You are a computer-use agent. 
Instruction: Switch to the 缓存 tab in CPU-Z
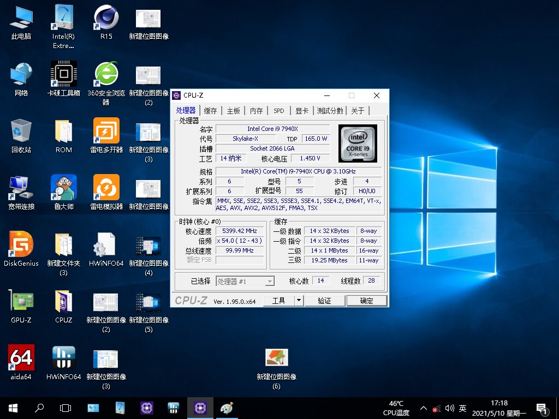point(210,110)
